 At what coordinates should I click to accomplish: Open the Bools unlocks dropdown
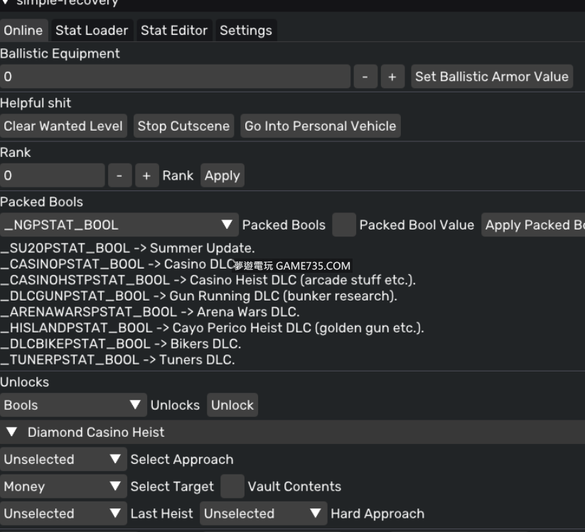click(73, 406)
